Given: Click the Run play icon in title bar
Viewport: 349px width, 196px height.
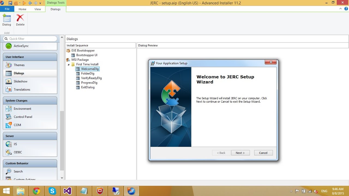Looking at the screenshot, I should pyautogui.click(x=24, y=3).
